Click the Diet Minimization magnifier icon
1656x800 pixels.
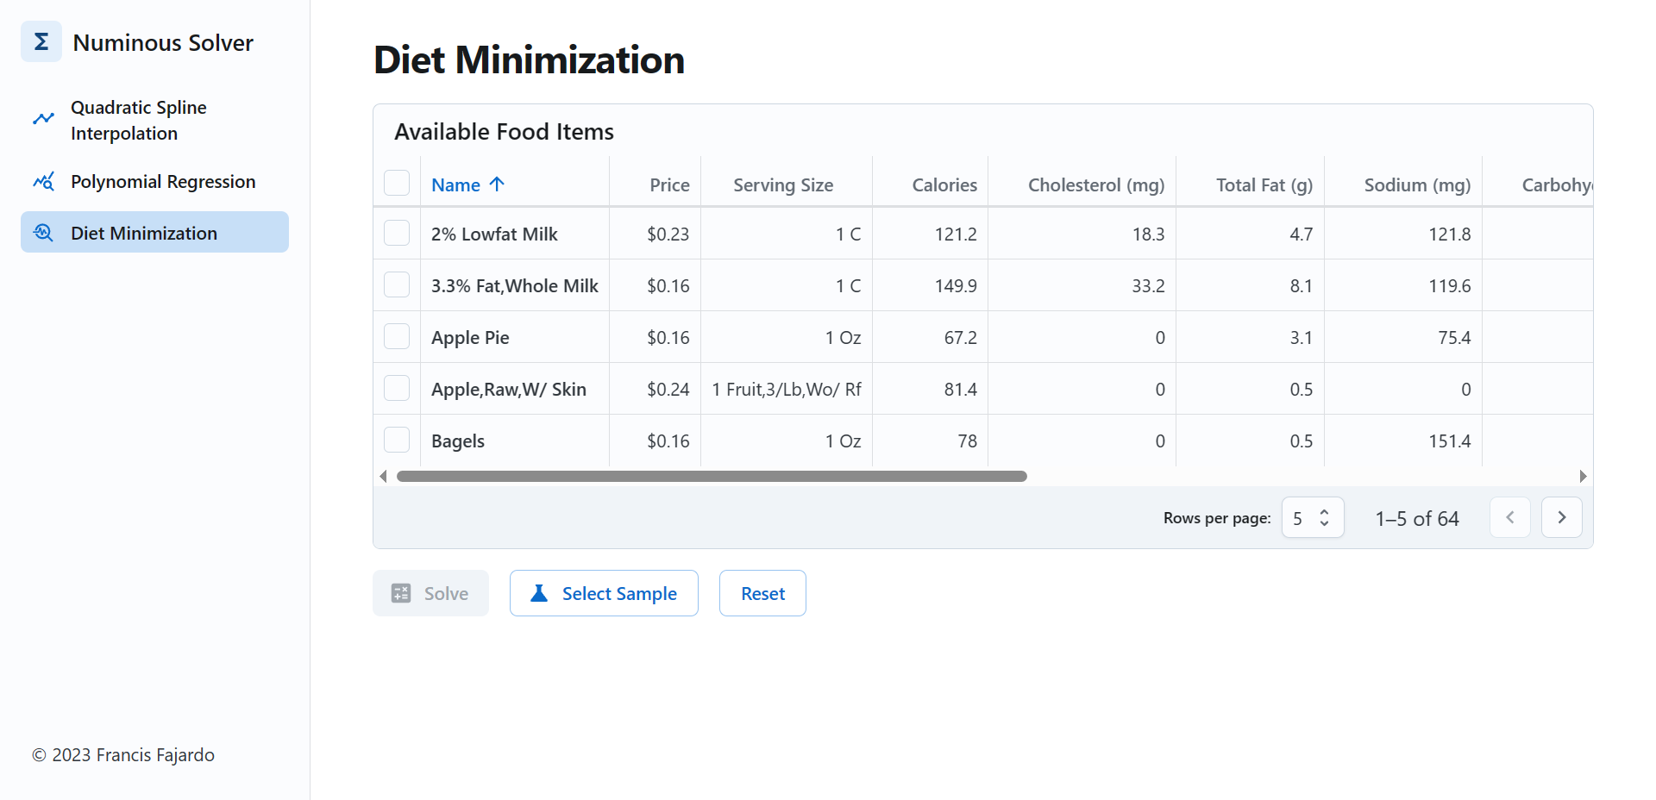point(44,232)
